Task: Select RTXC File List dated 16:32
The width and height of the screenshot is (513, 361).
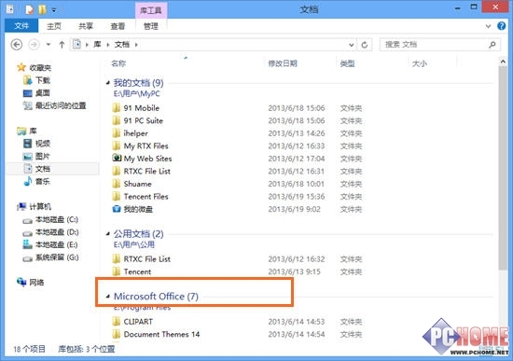Action: coord(146,259)
